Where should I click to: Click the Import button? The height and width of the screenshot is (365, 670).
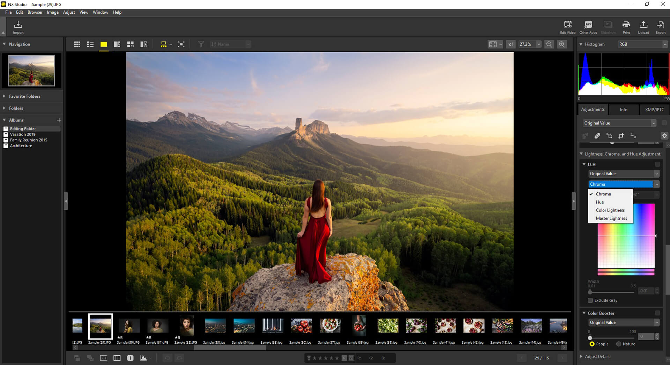click(x=18, y=26)
